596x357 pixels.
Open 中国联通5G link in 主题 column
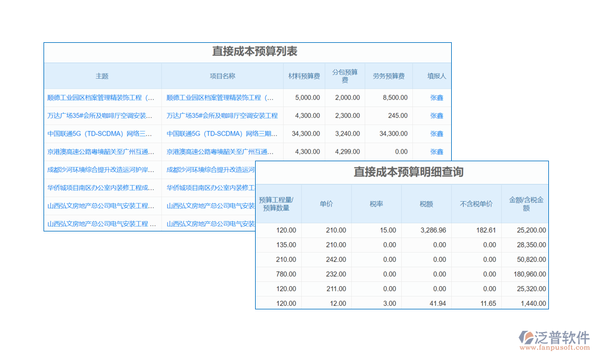tap(101, 134)
